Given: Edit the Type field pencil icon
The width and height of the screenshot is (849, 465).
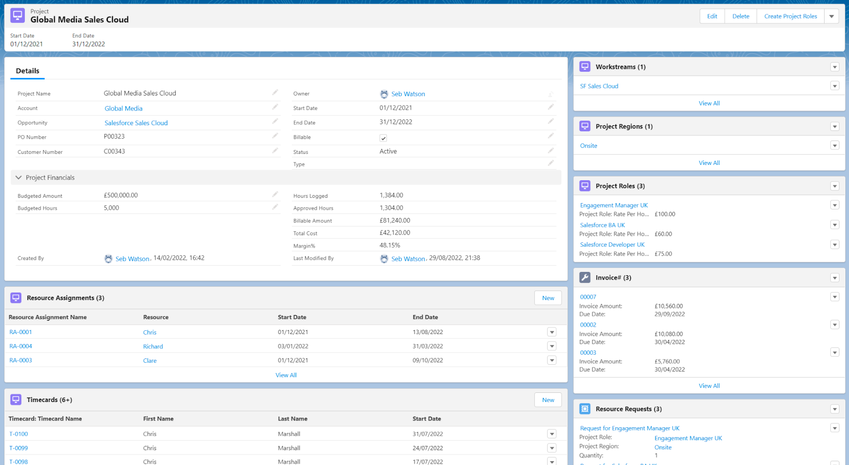Looking at the screenshot, I should click(551, 163).
